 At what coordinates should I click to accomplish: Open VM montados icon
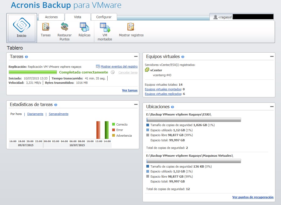pyautogui.click(x=105, y=31)
